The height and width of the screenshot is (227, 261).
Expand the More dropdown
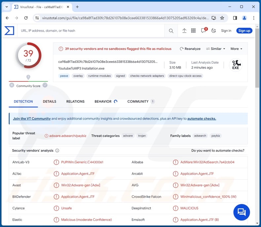236,49
